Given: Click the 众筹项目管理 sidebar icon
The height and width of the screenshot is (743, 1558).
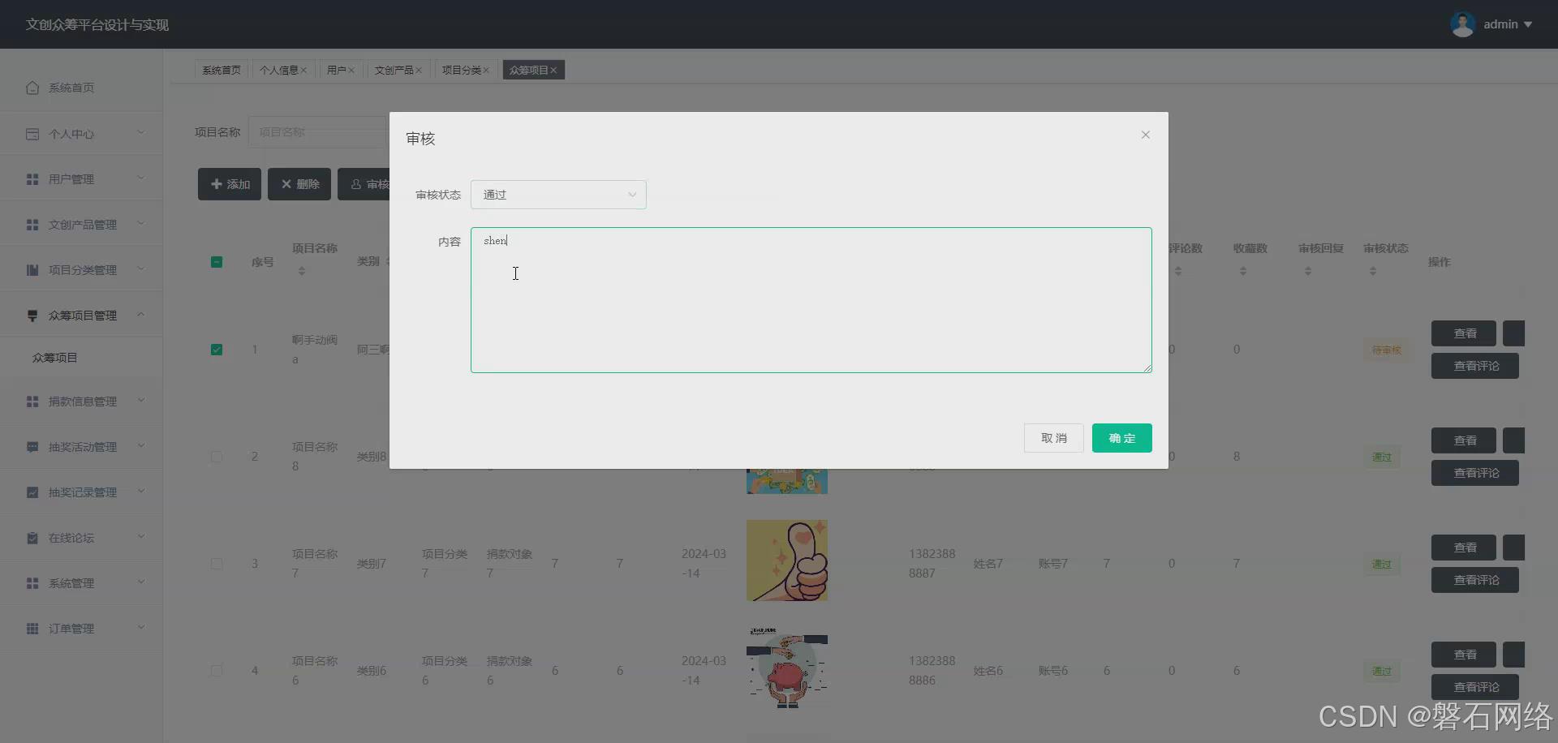Looking at the screenshot, I should (32, 316).
